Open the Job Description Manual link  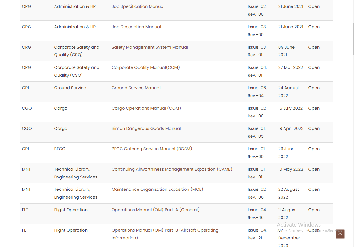click(x=136, y=27)
